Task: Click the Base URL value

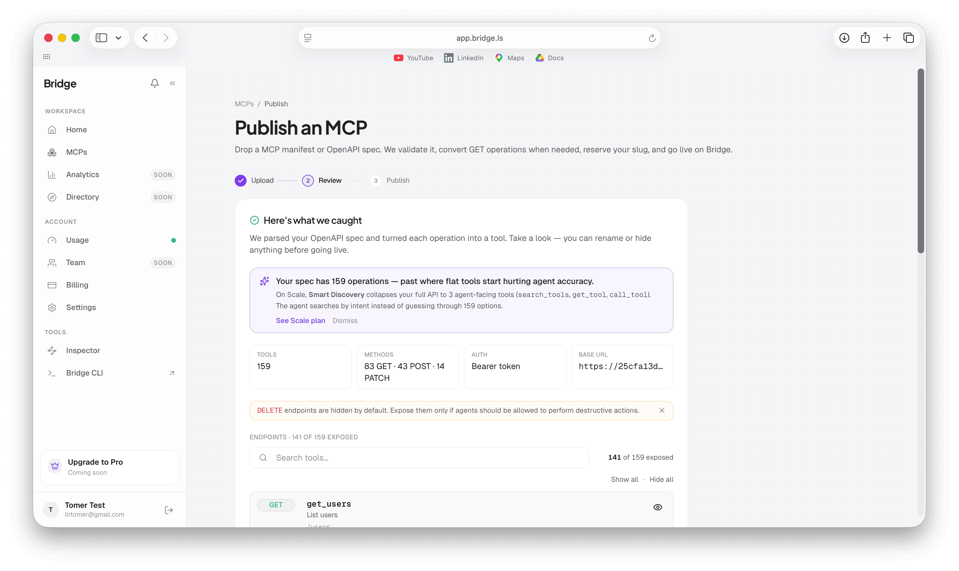Action: pyautogui.click(x=621, y=366)
